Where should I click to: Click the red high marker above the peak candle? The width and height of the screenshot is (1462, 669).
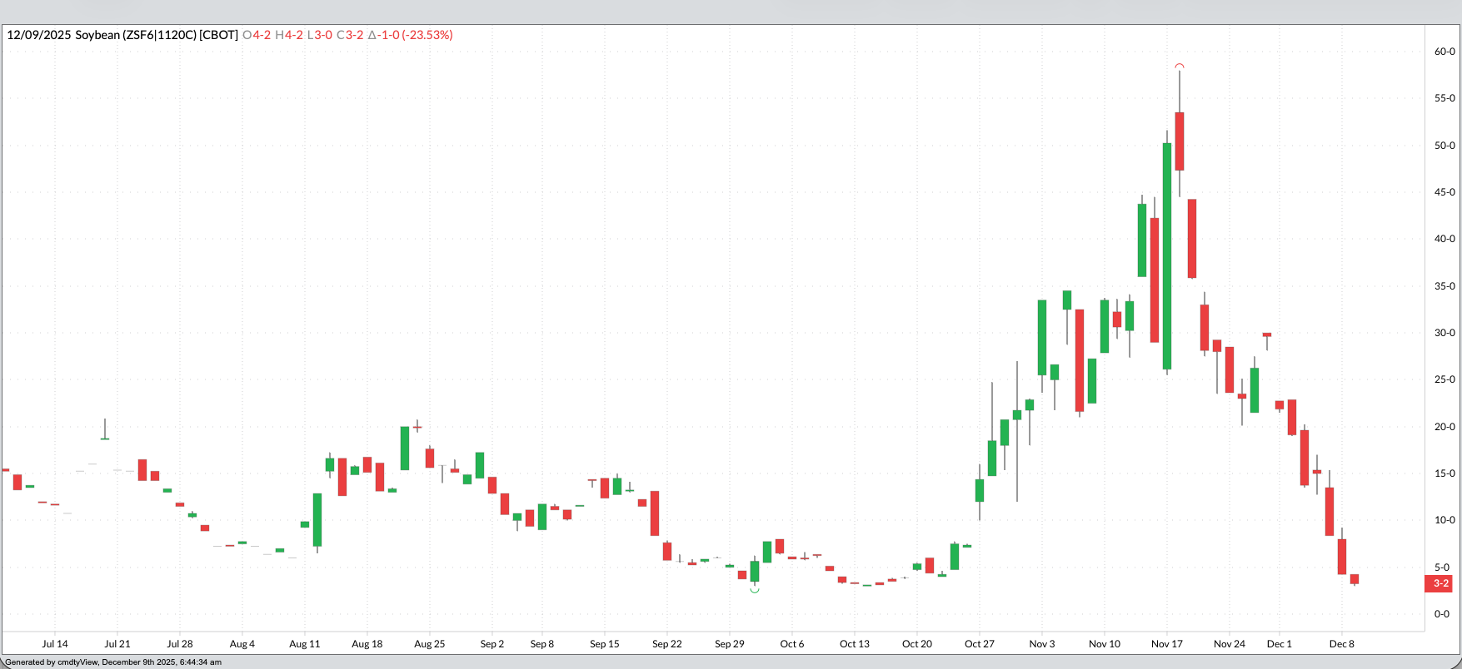1180,66
